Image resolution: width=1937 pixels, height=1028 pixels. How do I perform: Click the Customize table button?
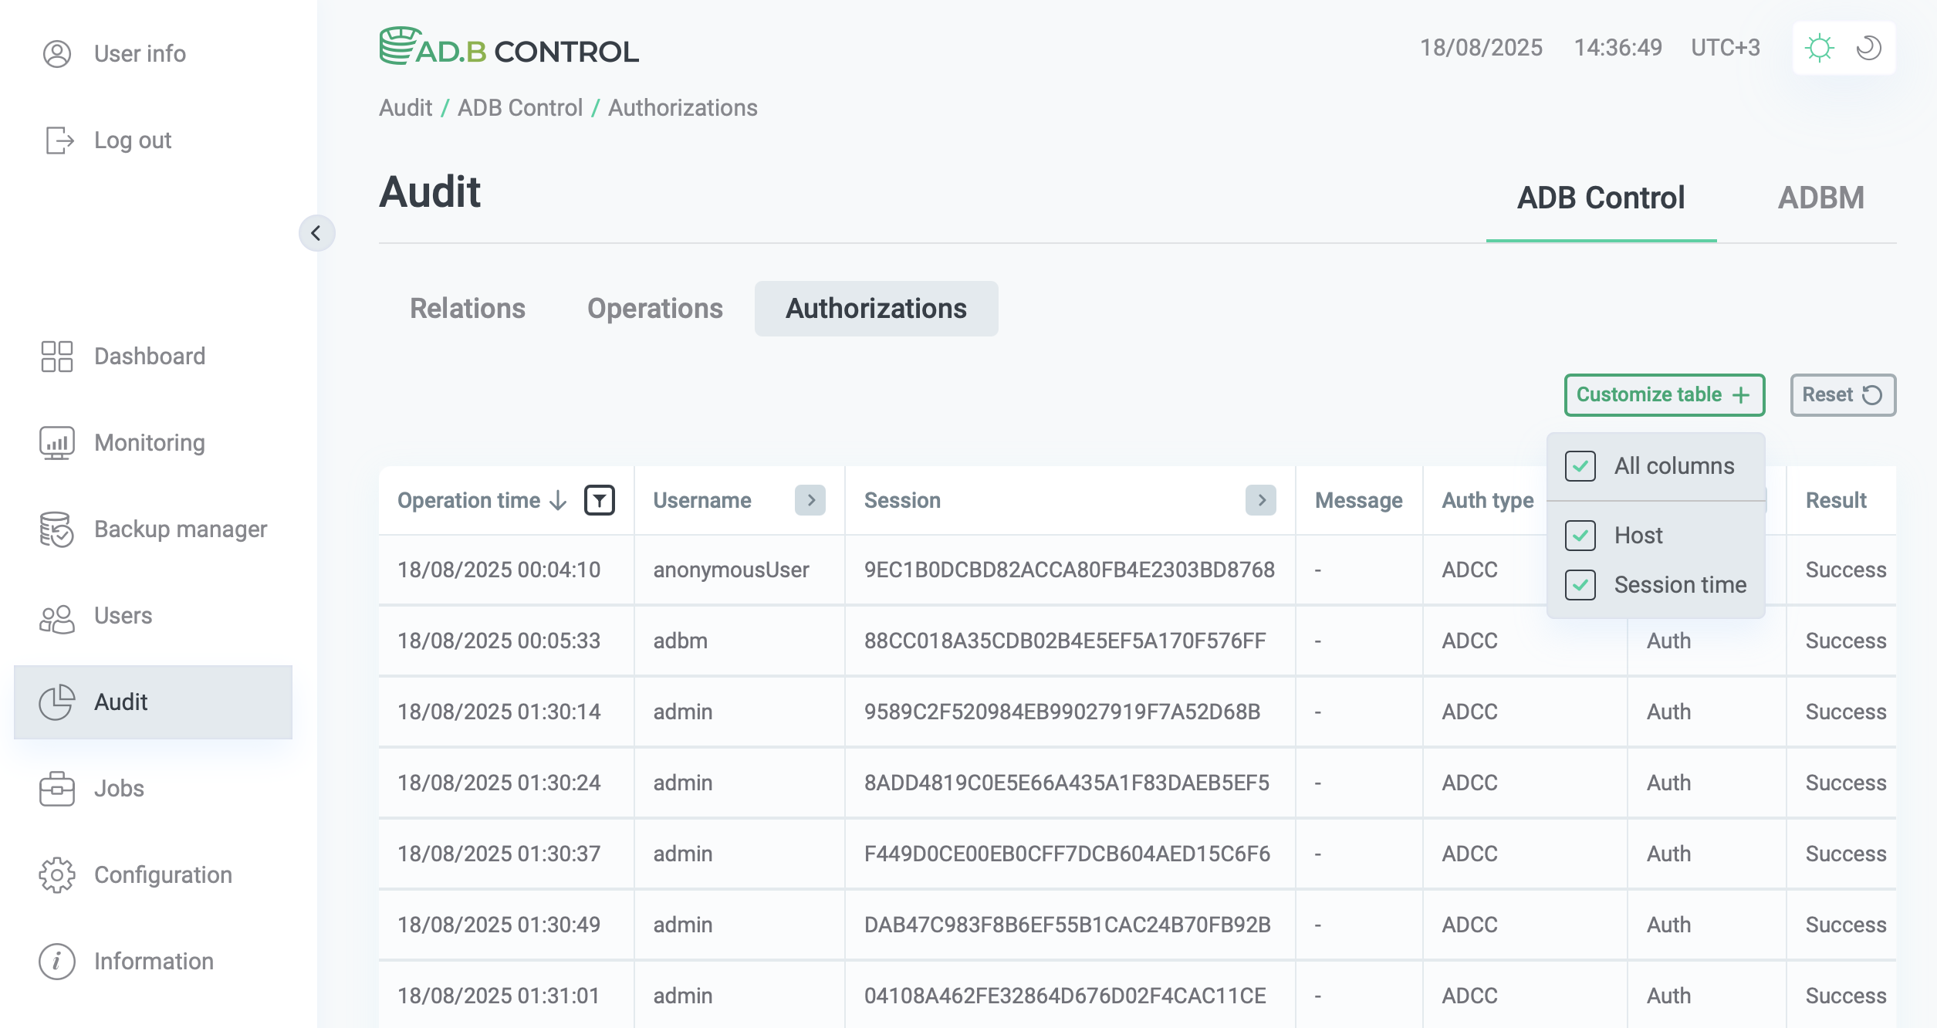1664,395
